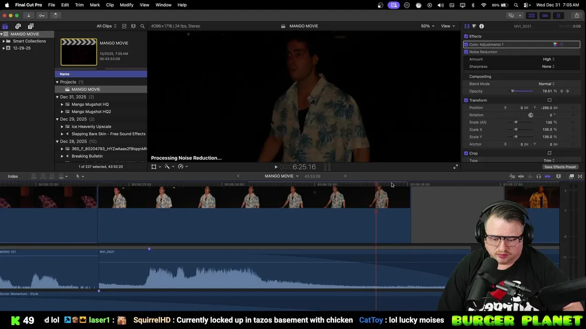Open the Info inspector icon
This screenshot has width=586, height=329.
[482, 26]
